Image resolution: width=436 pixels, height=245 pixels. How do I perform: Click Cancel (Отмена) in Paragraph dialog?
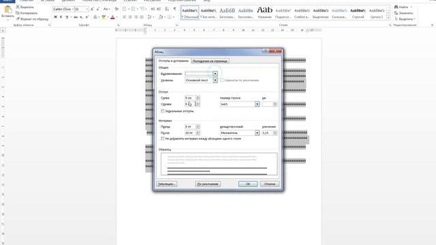click(x=270, y=184)
